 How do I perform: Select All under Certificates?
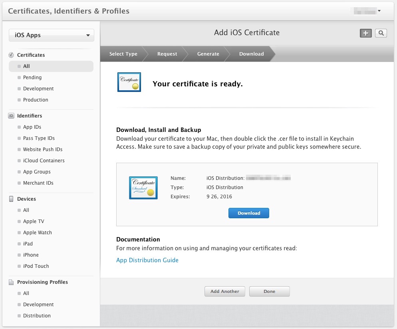click(51, 66)
